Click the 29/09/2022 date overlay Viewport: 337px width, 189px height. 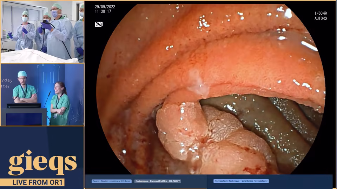(105, 7)
